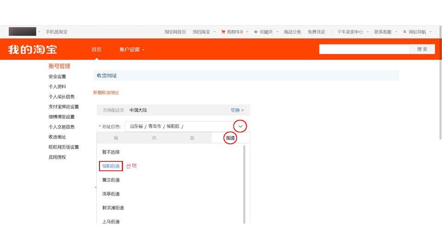Expand the 收藏夹 dropdown arrow

277,32
